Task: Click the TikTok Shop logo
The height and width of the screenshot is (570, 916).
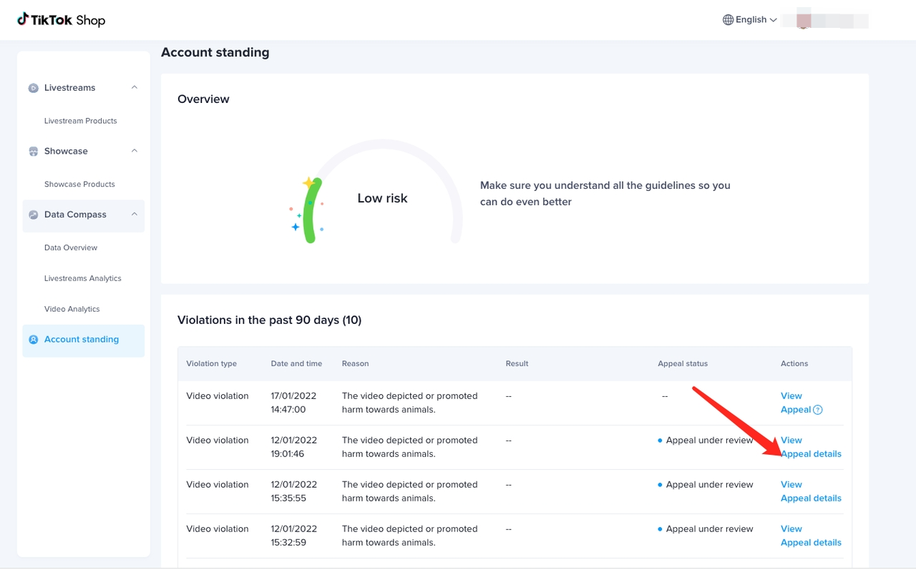Action: [62, 20]
